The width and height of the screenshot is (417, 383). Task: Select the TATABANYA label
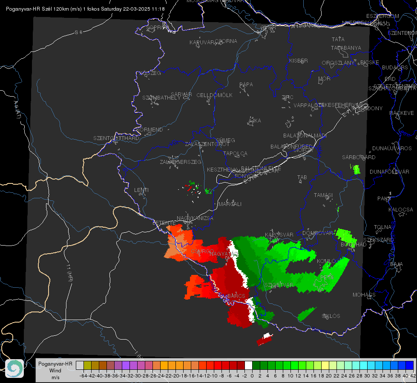(346, 48)
